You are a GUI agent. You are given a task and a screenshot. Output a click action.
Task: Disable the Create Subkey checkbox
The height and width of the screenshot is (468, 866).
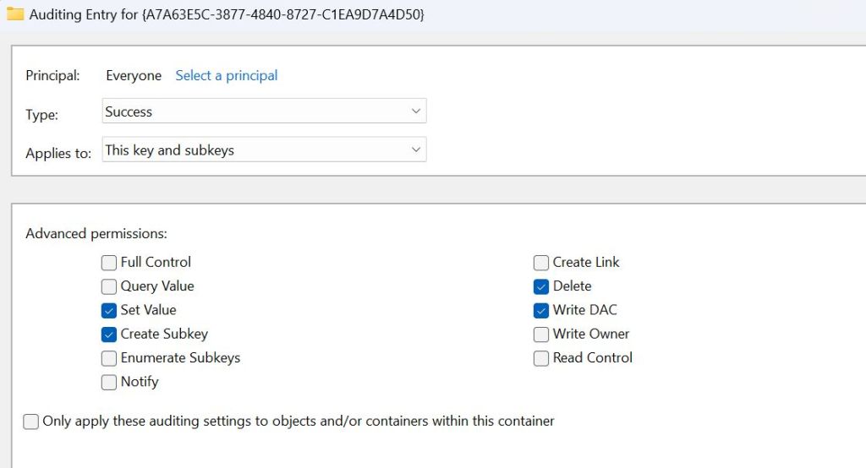click(109, 334)
